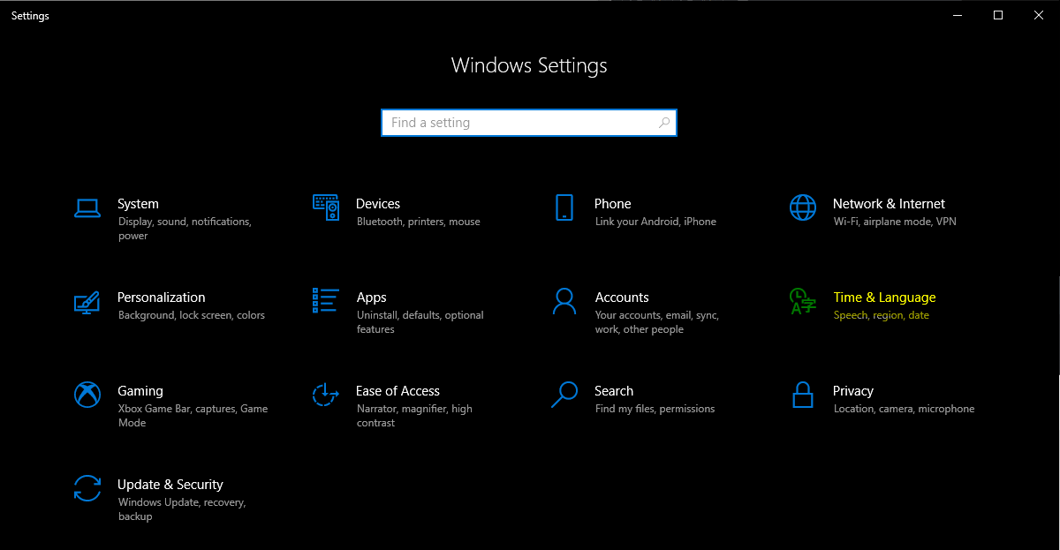The image size is (1060, 550).
Task: Open the Apps heading
Action: (372, 298)
